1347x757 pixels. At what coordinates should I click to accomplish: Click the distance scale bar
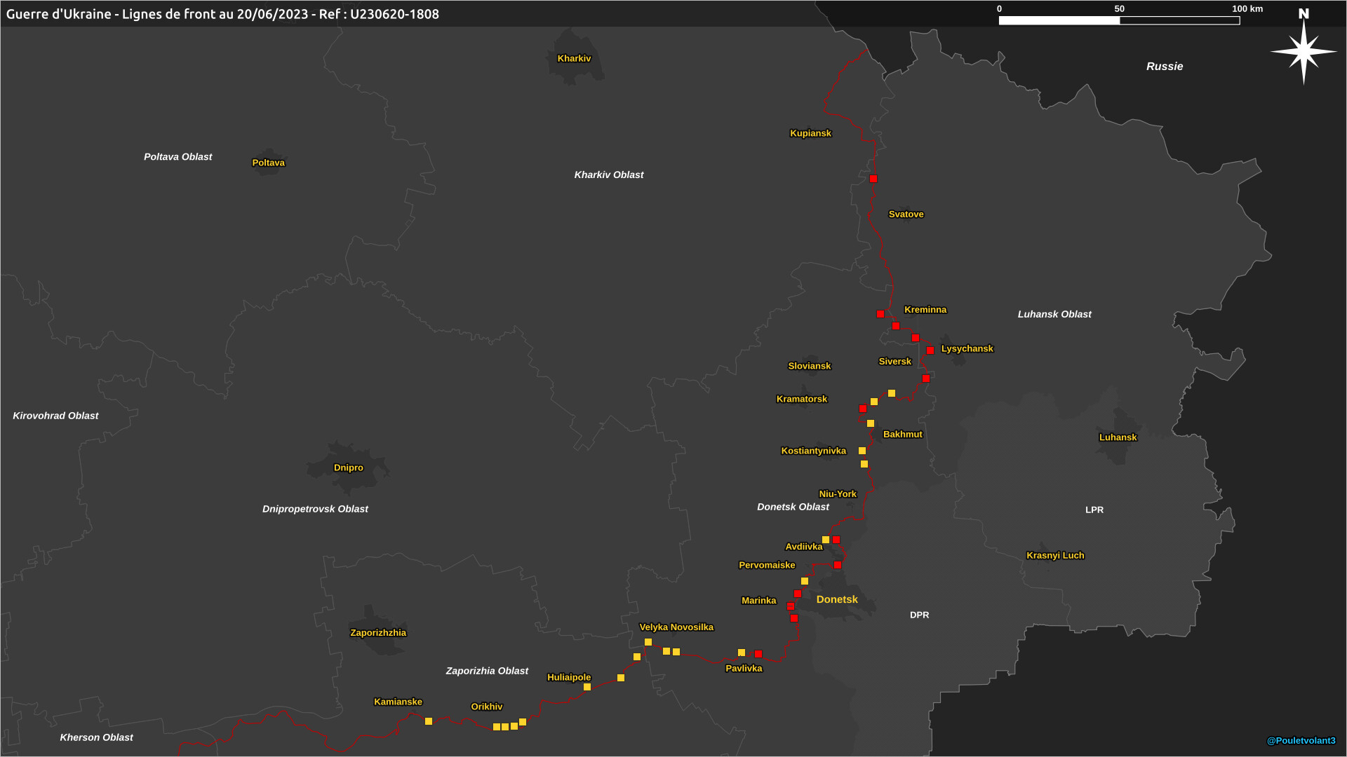point(1119,20)
